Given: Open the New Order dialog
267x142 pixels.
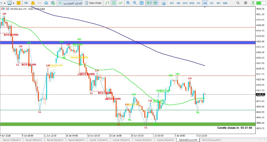Looking at the screenshot, I should (93, 3).
